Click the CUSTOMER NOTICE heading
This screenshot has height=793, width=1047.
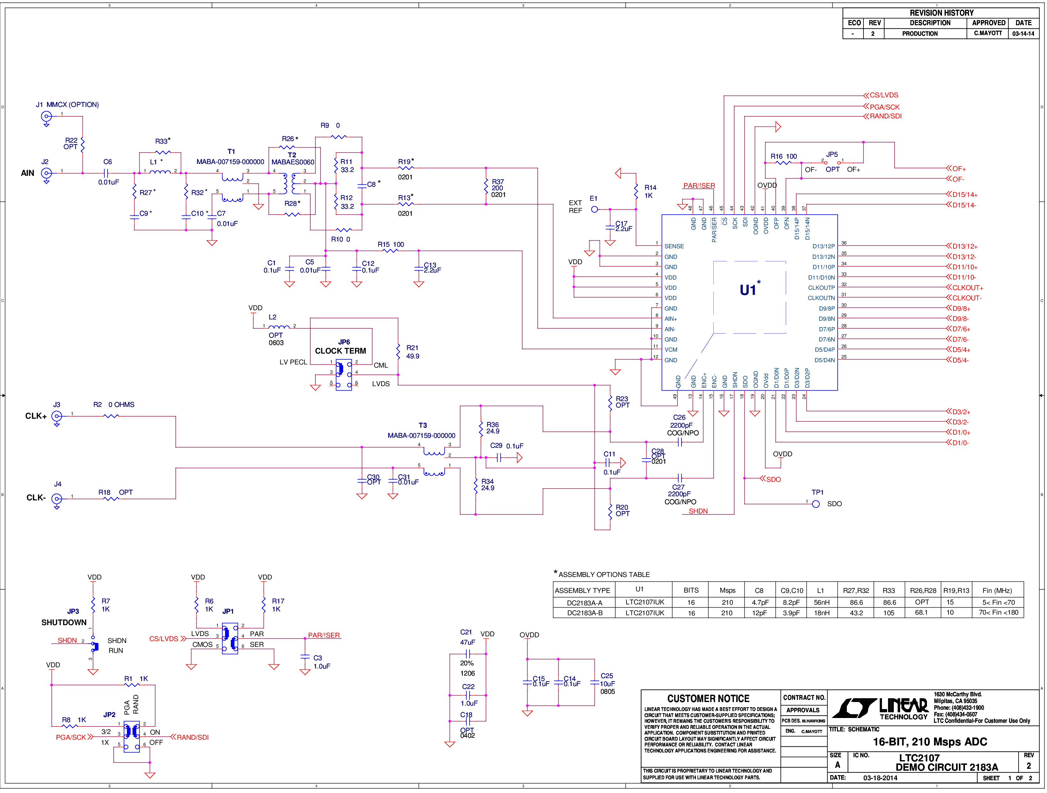[708, 698]
